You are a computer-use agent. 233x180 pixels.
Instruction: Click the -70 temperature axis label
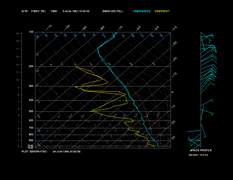coord(120,28)
